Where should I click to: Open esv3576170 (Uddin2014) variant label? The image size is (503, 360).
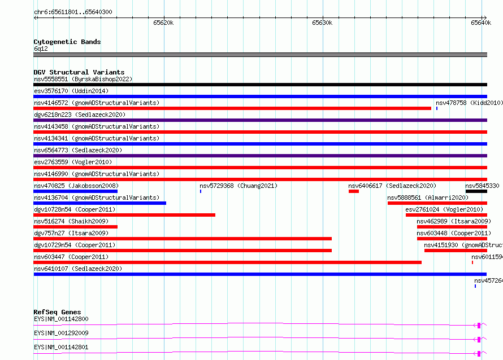click(71, 91)
